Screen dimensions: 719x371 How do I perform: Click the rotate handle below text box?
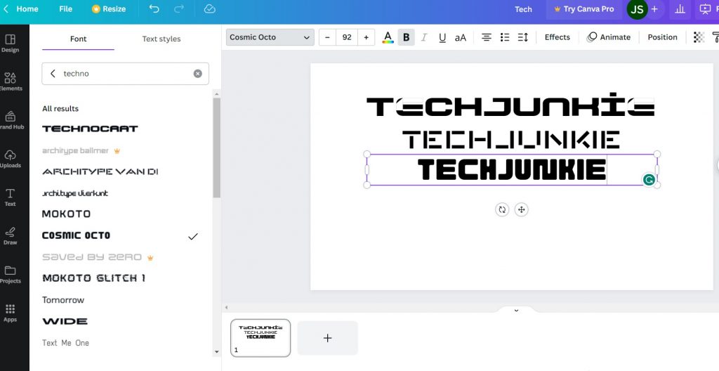[x=501, y=209]
